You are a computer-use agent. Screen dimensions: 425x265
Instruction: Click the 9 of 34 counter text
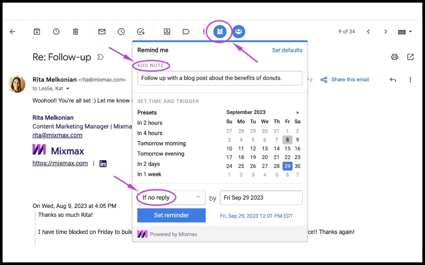click(x=347, y=32)
